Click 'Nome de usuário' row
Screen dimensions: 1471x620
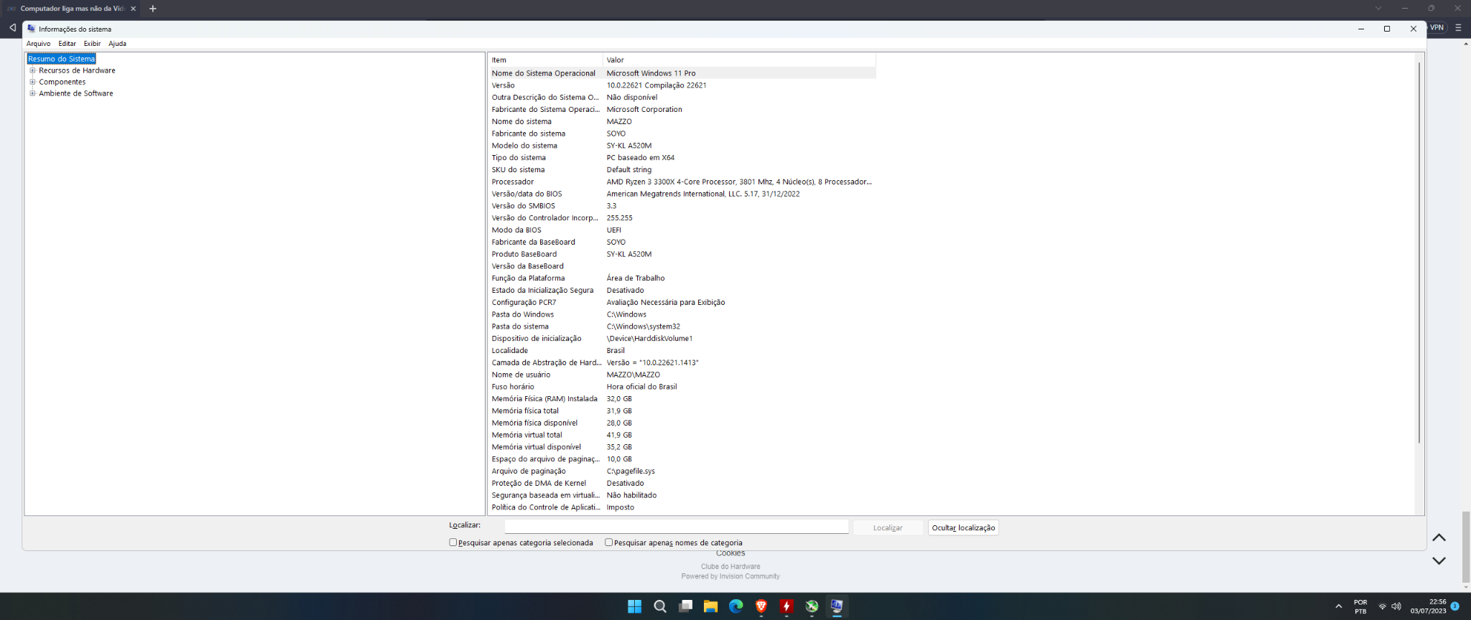(682, 375)
